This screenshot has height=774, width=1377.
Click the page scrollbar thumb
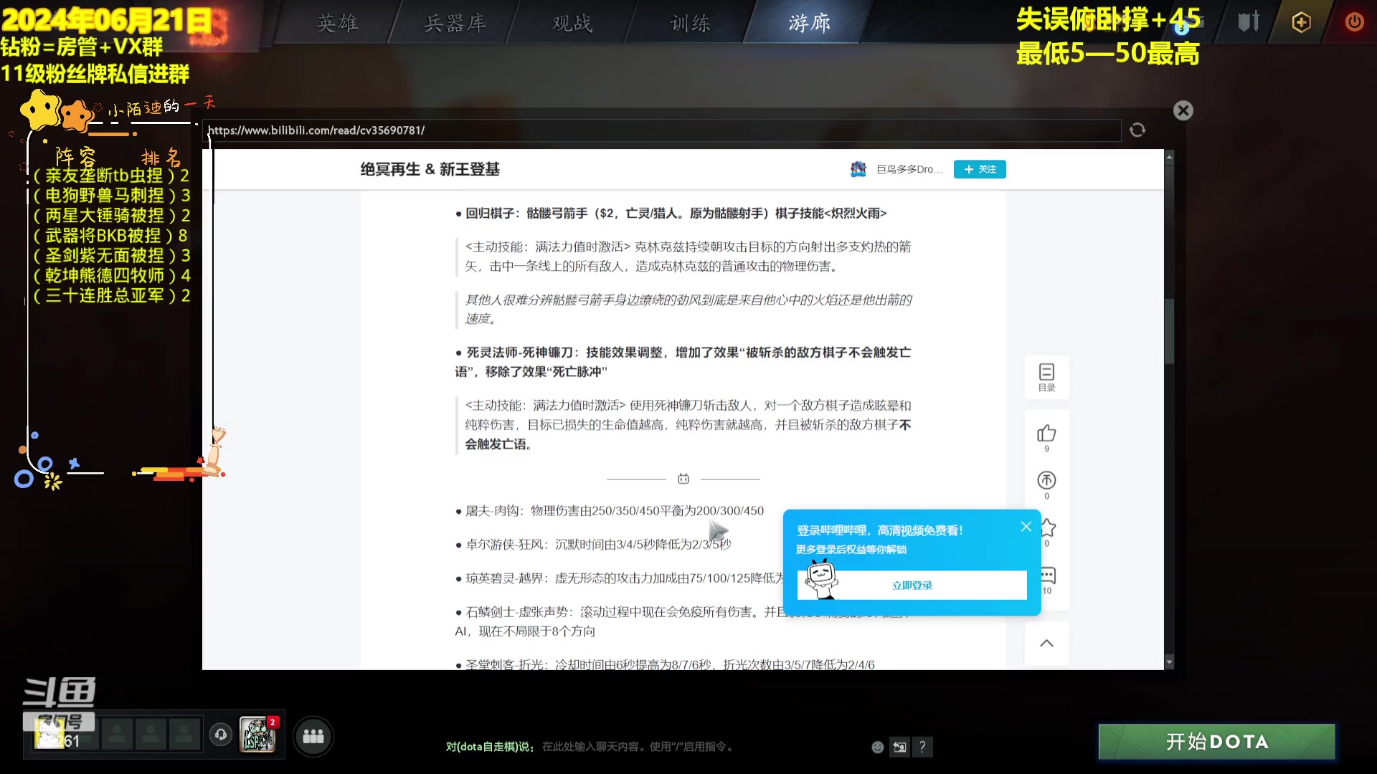point(1169,331)
